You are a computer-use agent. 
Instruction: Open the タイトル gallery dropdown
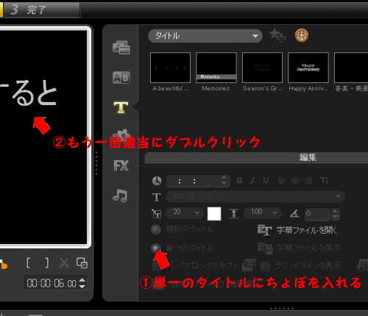coord(205,36)
